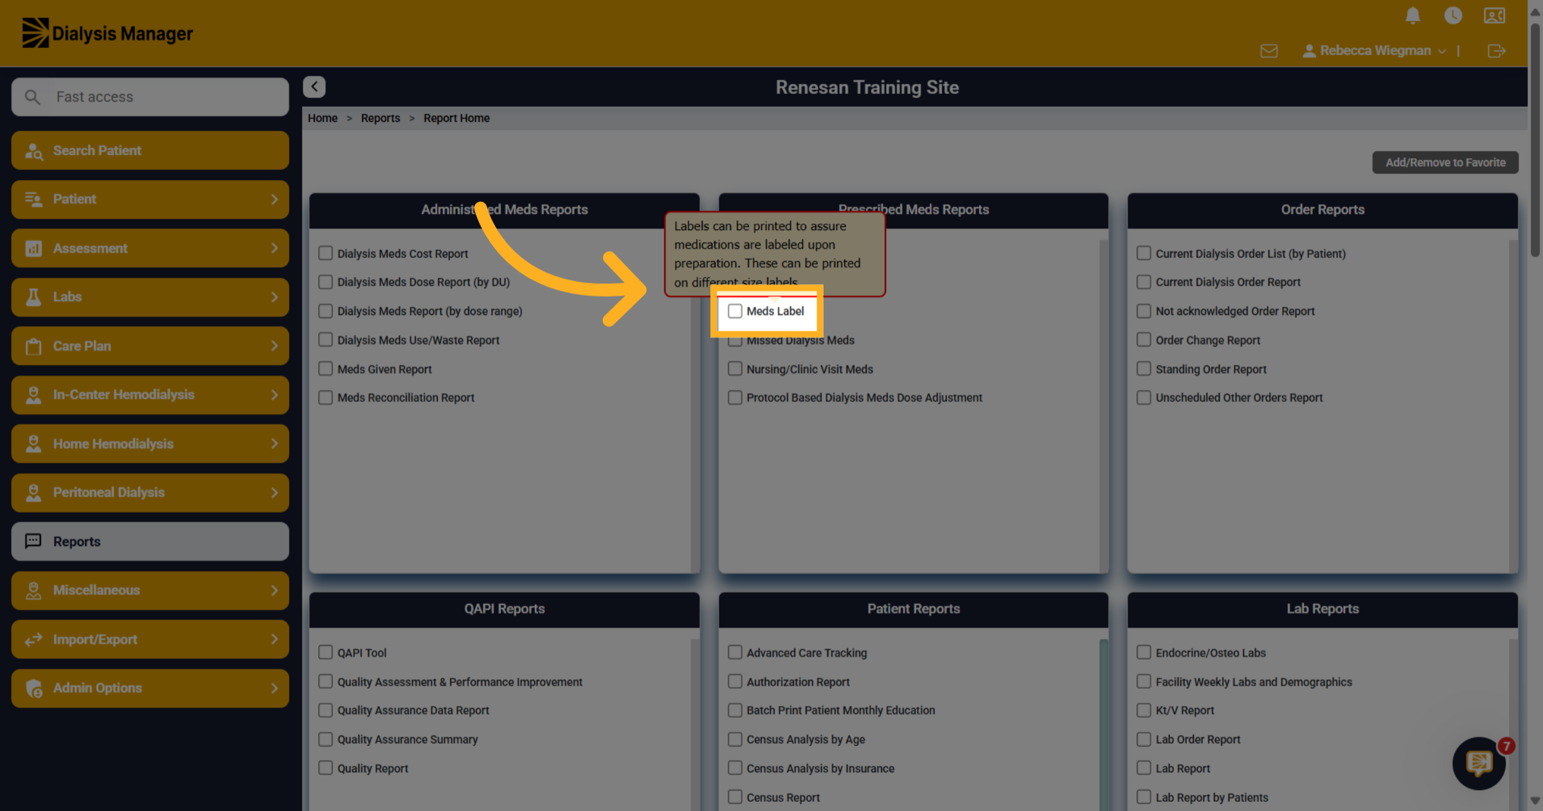
Task: Click the Dialysis Manager logo
Action: [x=107, y=33]
